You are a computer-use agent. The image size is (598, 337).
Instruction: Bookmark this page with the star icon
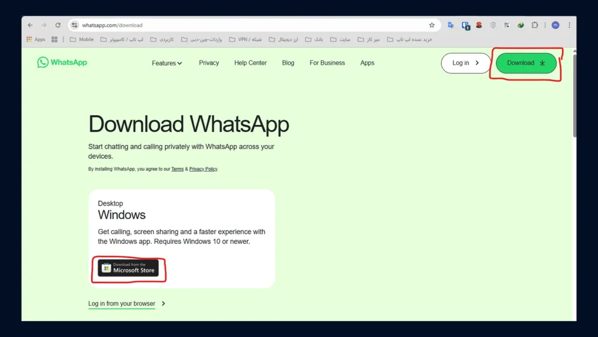pyautogui.click(x=432, y=25)
